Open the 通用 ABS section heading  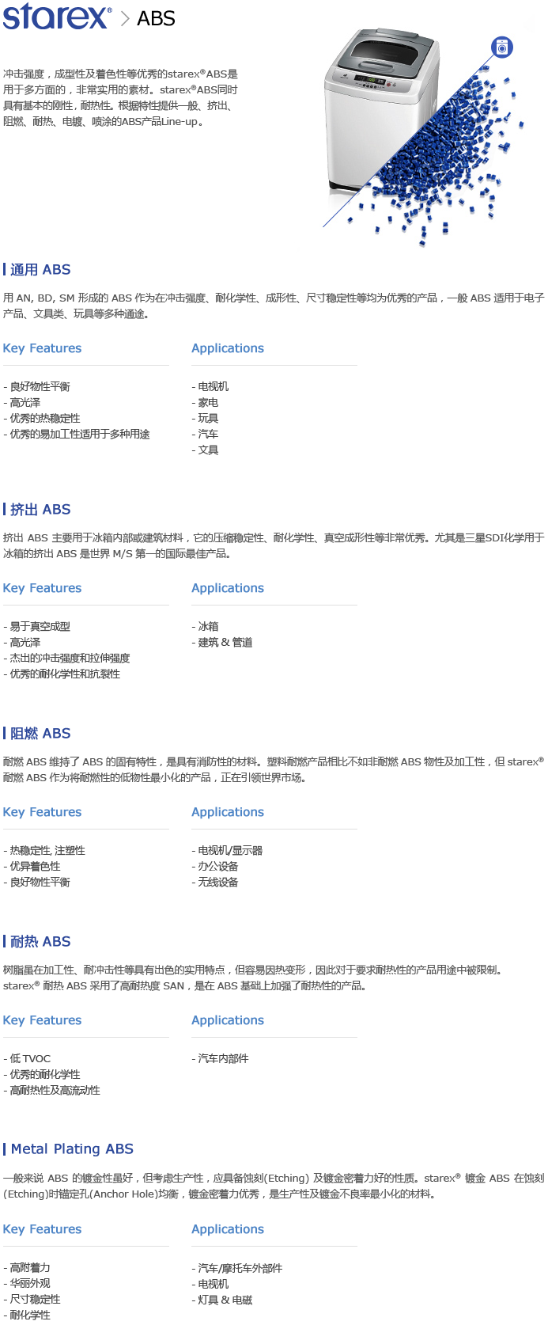(x=40, y=270)
